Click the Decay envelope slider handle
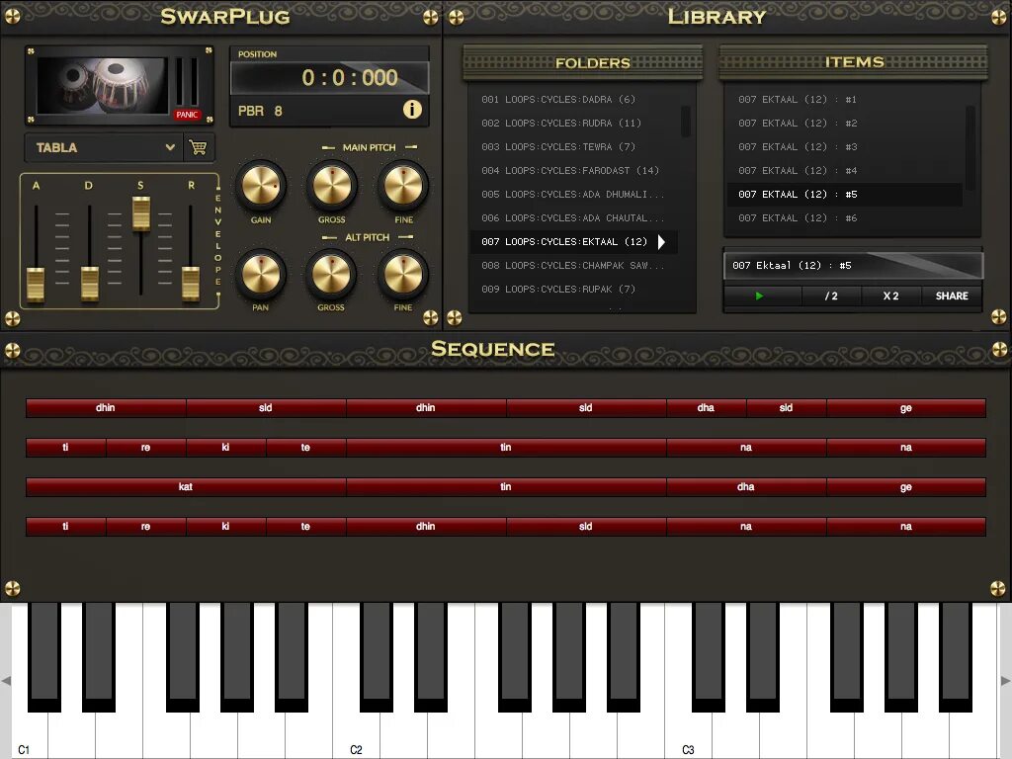This screenshot has width=1012, height=759. pyautogui.click(x=90, y=283)
